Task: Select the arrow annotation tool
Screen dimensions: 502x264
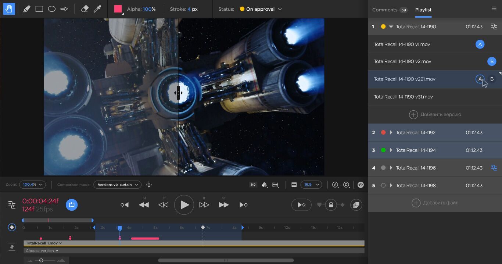Action: 64,9
